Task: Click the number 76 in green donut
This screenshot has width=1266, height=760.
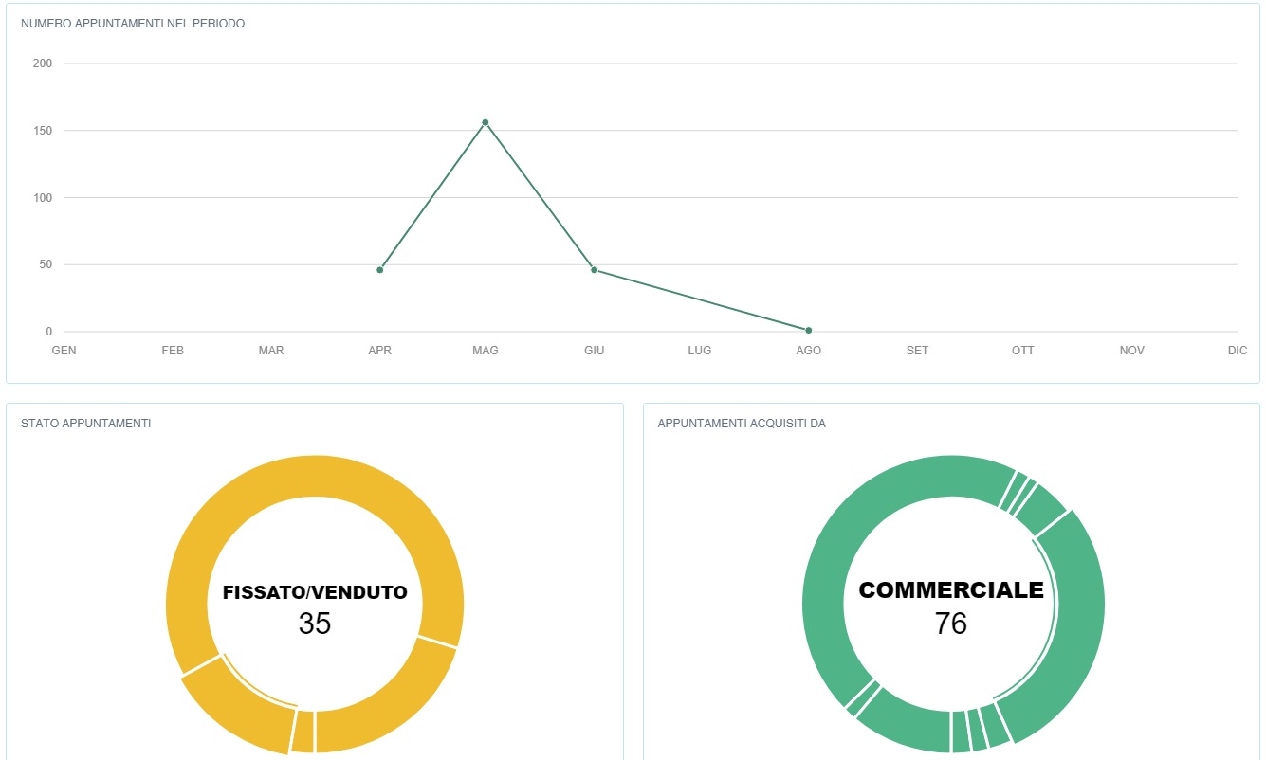Action: point(951,624)
